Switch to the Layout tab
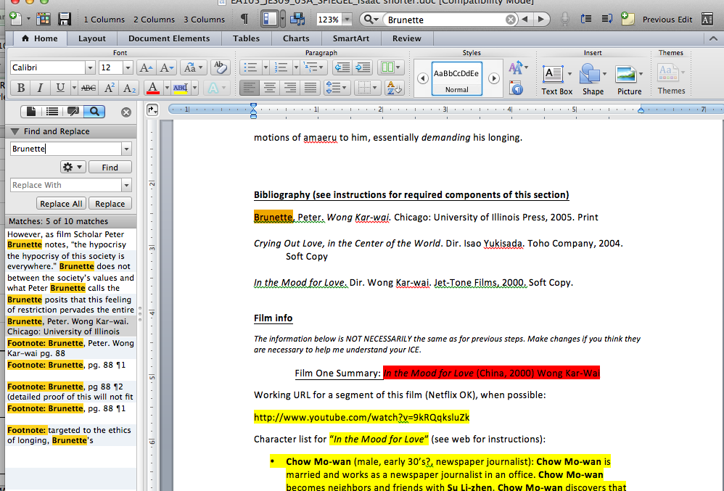The height and width of the screenshot is (491, 724). [x=92, y=38]
